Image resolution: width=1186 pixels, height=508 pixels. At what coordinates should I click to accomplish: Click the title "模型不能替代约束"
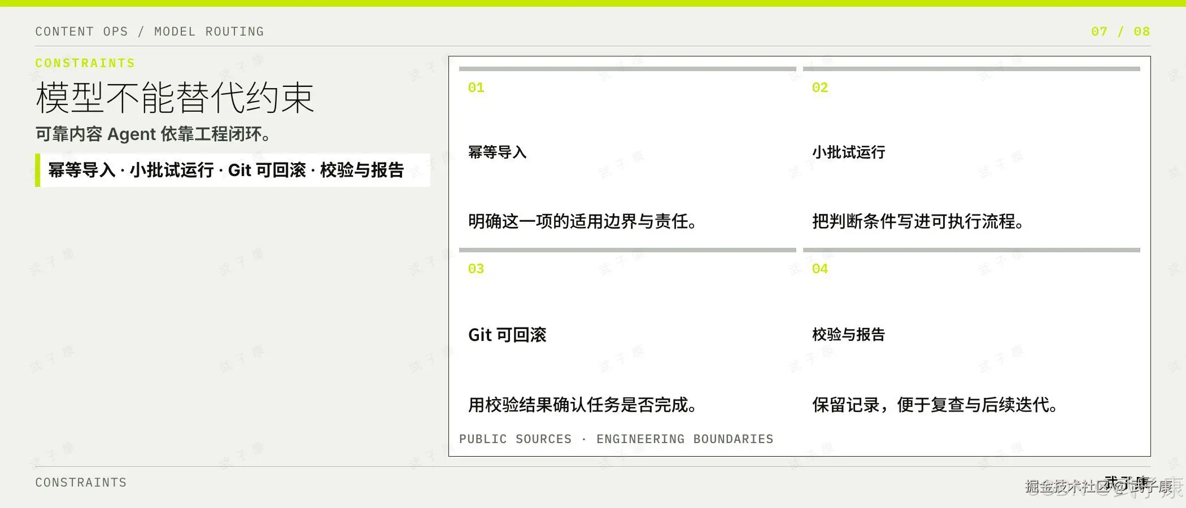[x=175, y=98]
